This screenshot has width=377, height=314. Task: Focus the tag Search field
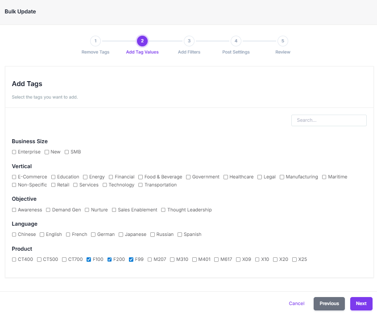tap(329, 120)
